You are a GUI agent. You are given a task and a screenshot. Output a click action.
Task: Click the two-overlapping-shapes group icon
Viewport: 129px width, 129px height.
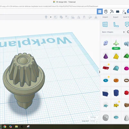click(61, 17)
